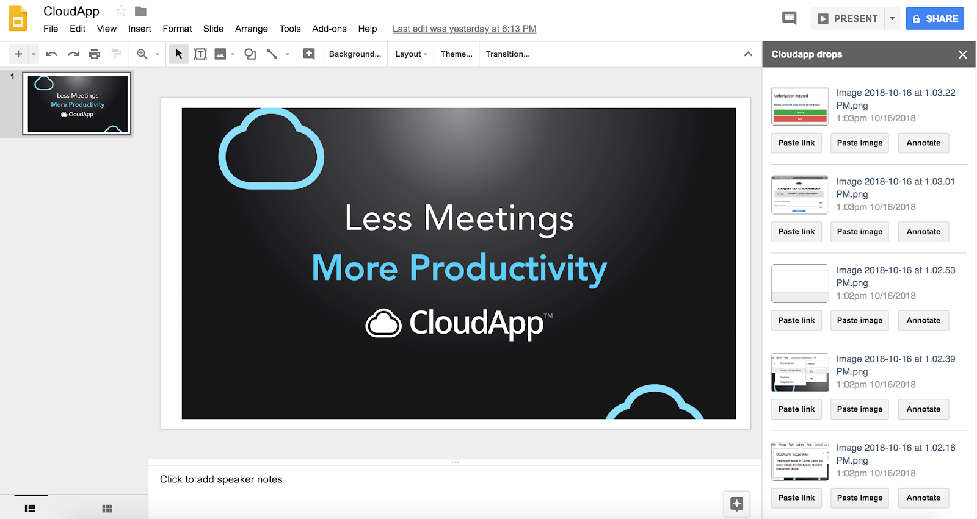Open the Tools menu

pyautogui.click(x=290, y=29)
